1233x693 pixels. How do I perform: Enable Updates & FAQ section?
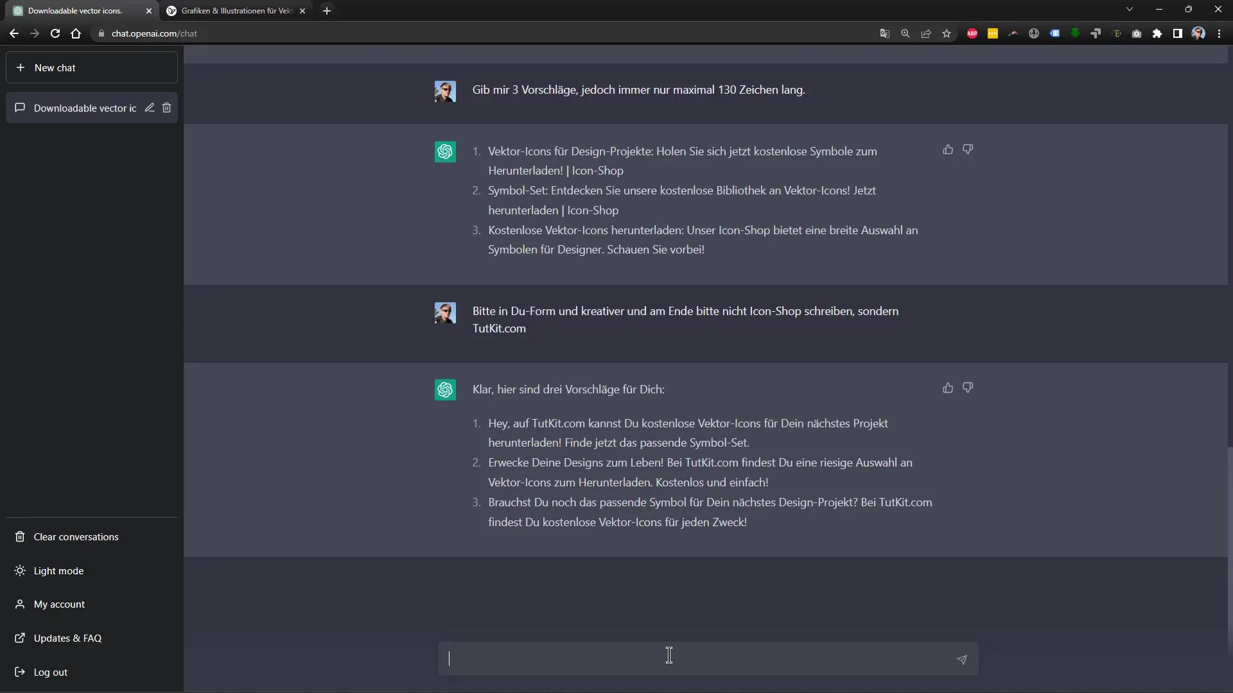(67, 637)
